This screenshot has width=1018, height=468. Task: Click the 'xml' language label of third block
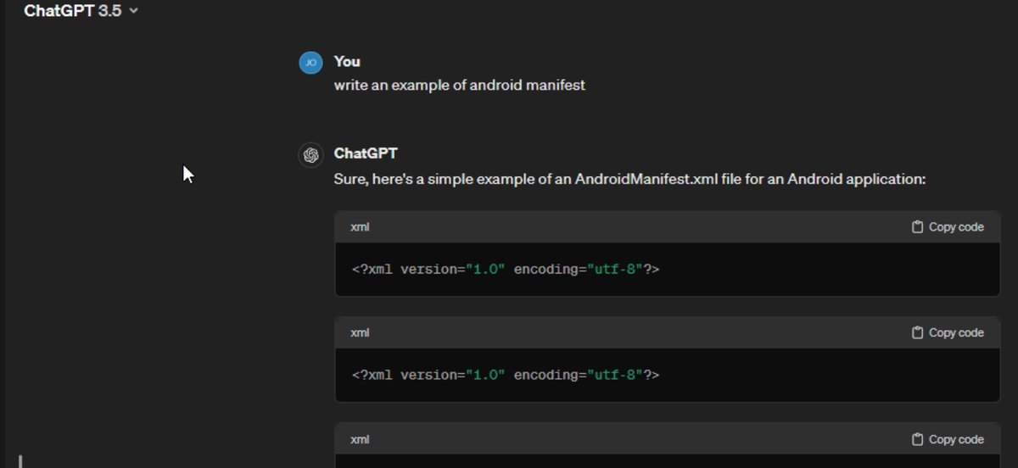coord(360,439)
